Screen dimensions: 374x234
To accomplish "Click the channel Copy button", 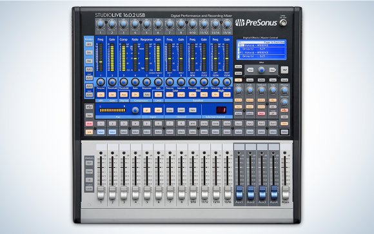I will point(170,110).
